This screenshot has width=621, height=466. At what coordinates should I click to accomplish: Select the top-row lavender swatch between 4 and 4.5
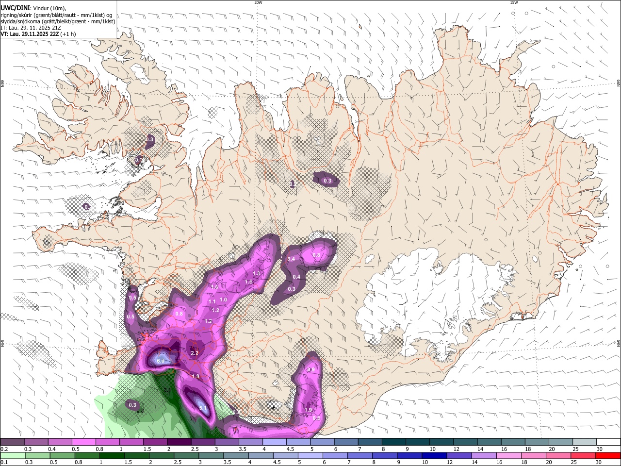(x=274, y=442)
